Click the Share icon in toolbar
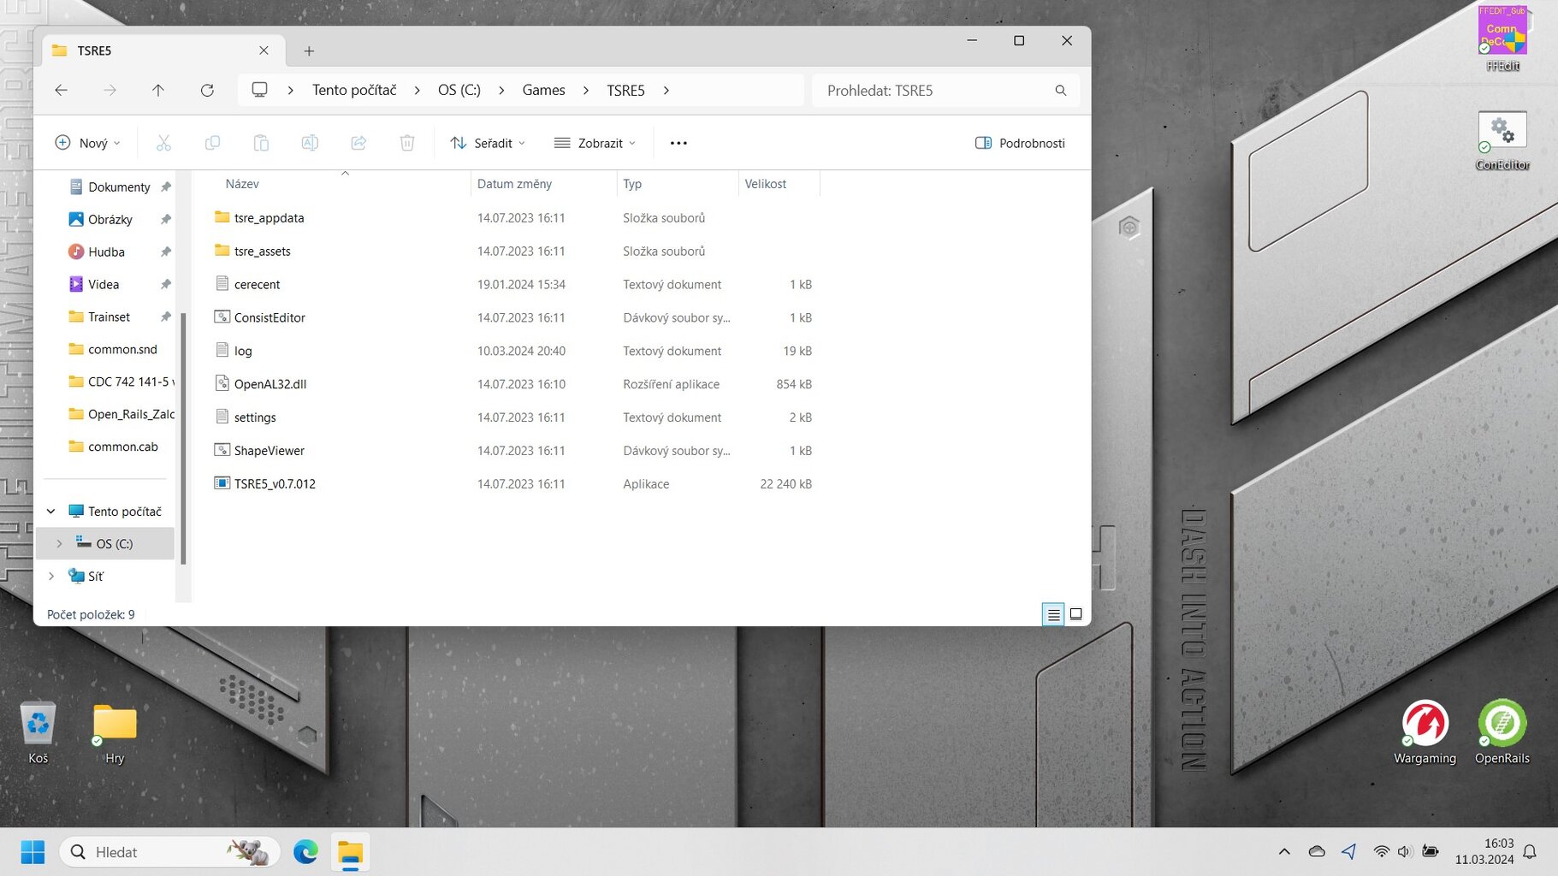Image resolution: width=1558 pixels, height=876 pixels. point(358,143)
